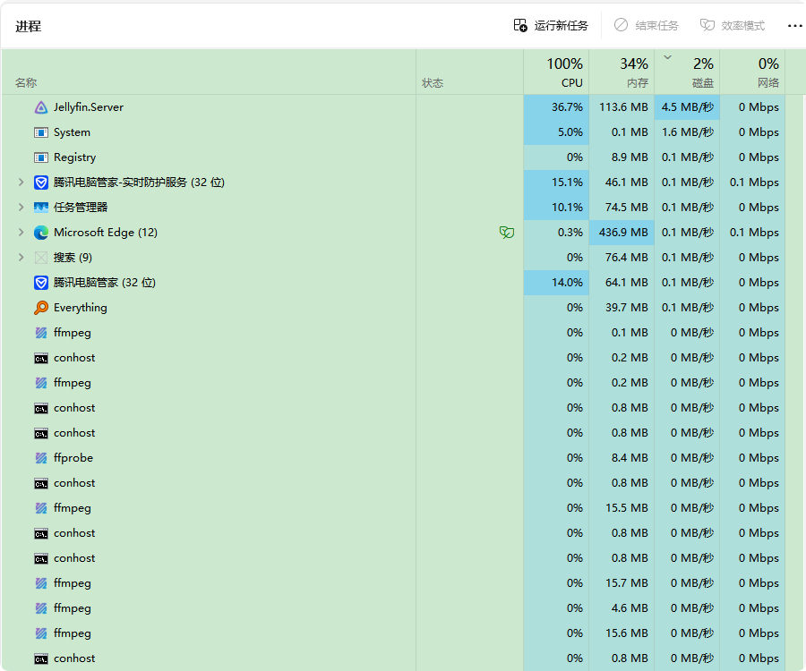Click the 腾讯电脑管家 (32 位) shield icon
This screenshot has width=806, height=671.
point(41,283)
